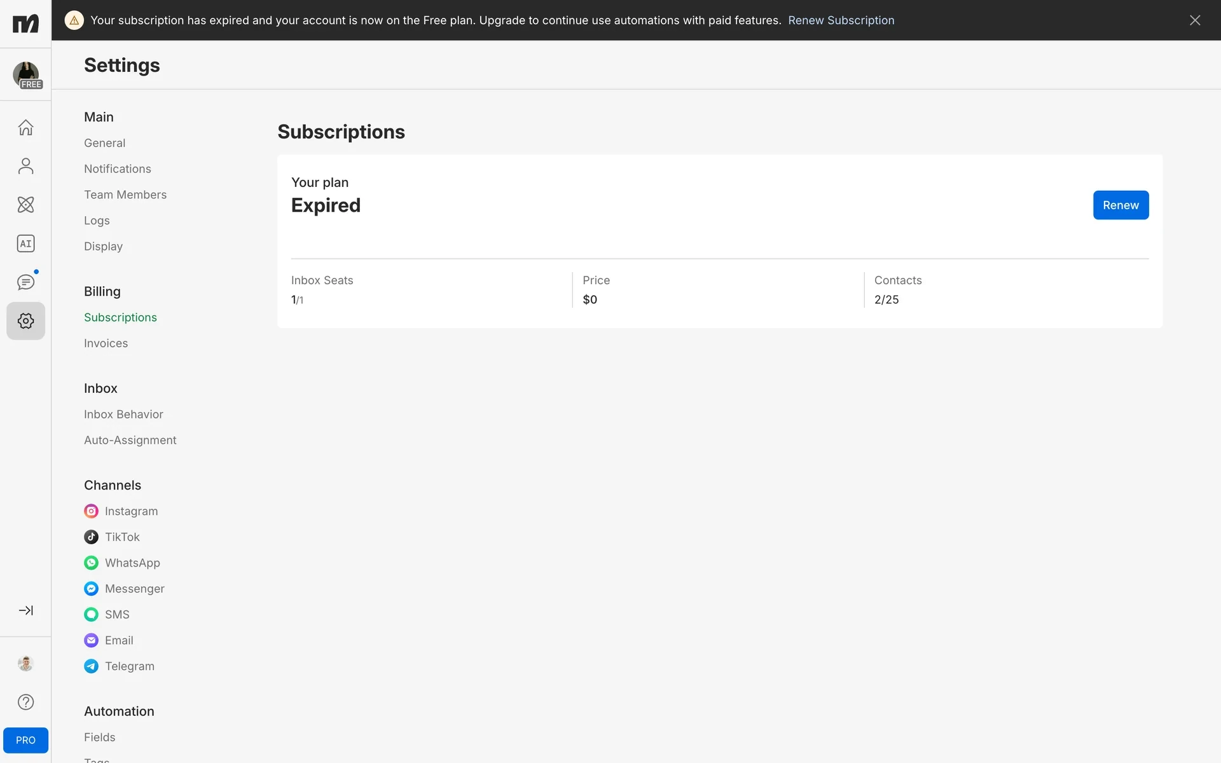The width and height of the screenshot is (1221, 763).
Task: Click the "Your plan" label
Action: [x=320, y=182]
